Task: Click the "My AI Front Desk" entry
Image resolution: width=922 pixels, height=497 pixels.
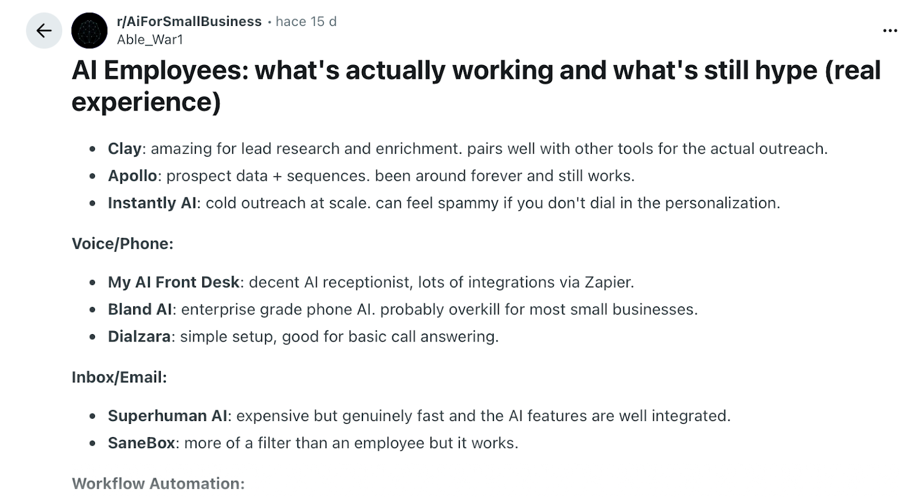Action: [173, 282]
